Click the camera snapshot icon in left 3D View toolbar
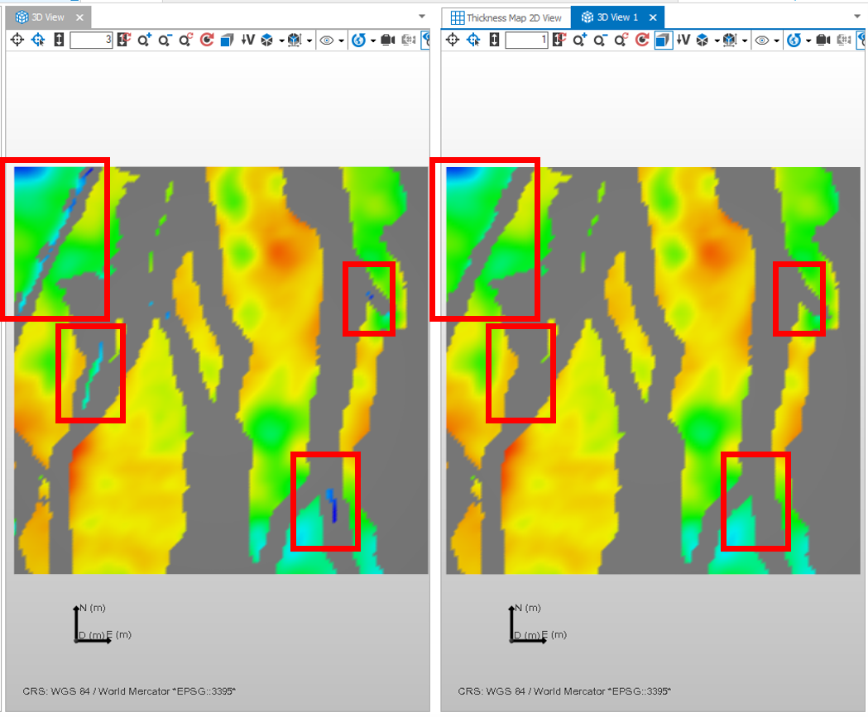Image resolution: width=868 pixels, height=717 pixels. pyautogui.click(x=387, y=40)
